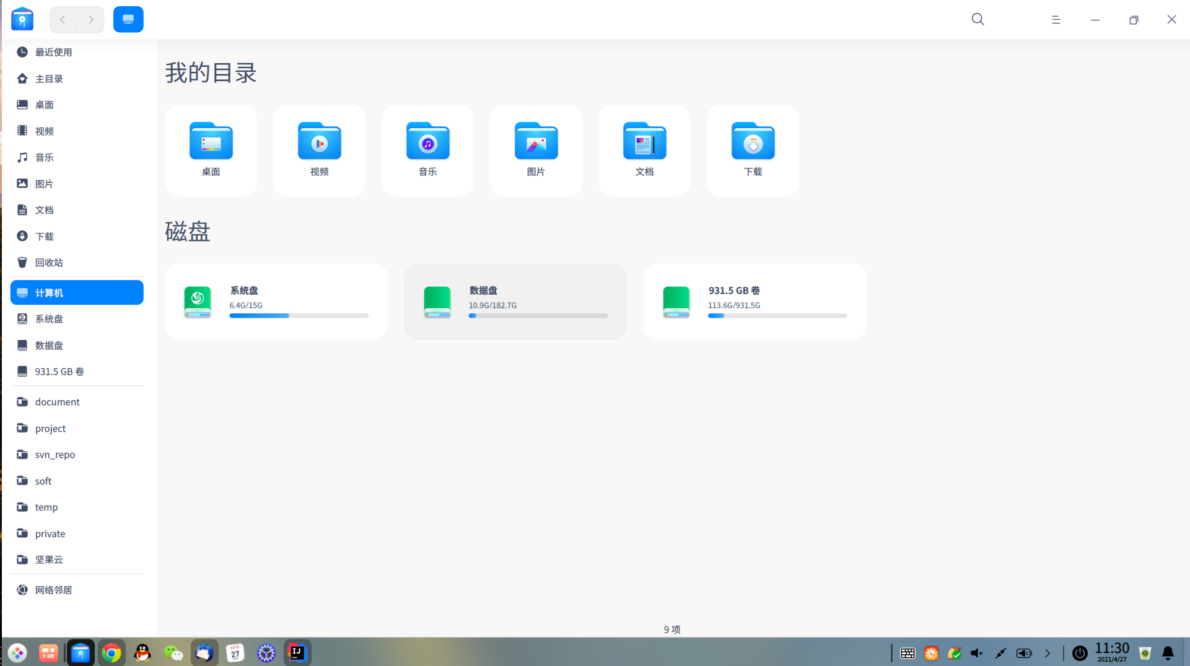
Task: Click the 931.5 GB 卷 usage bar in main pane
Action: tap(777, 316)
